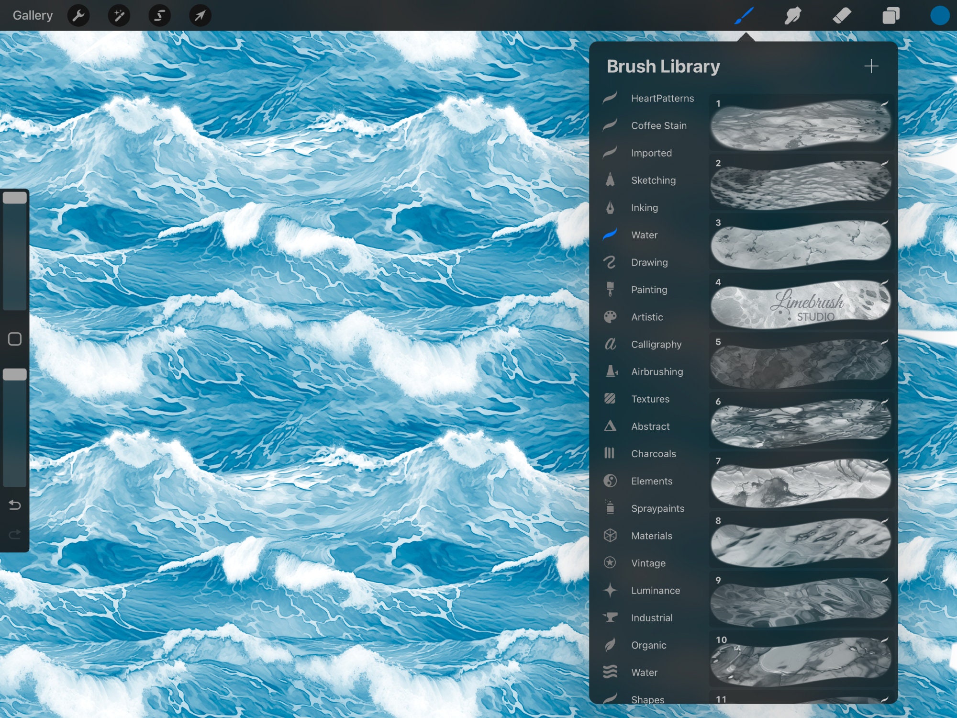Image resolution: width=957 pixels, height=718 pixels.
Task: Switch to the Eraser tool
Action: [x=842, y=15]
